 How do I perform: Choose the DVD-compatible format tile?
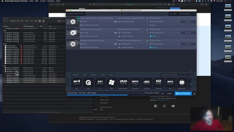123,83
